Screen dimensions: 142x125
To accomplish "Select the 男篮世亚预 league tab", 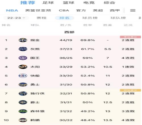I will point(38,11).
